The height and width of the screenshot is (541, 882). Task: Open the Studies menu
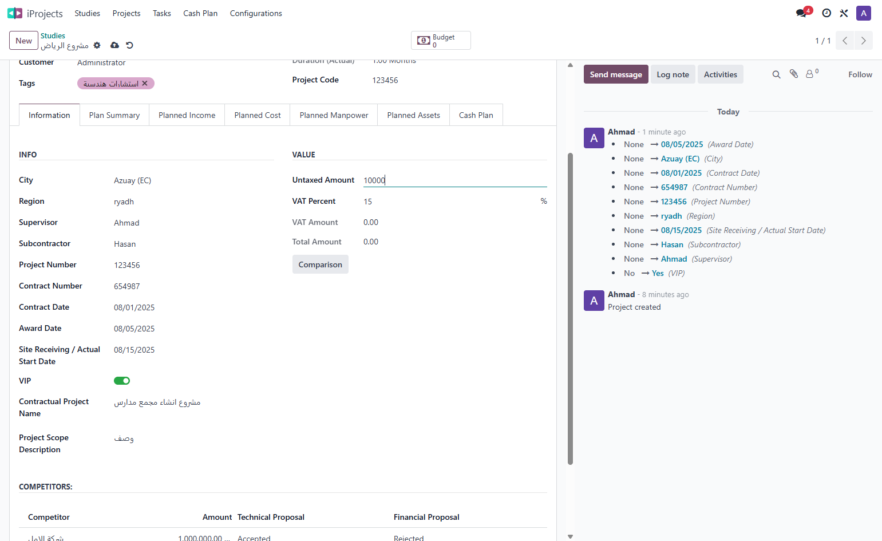[87, 13]
